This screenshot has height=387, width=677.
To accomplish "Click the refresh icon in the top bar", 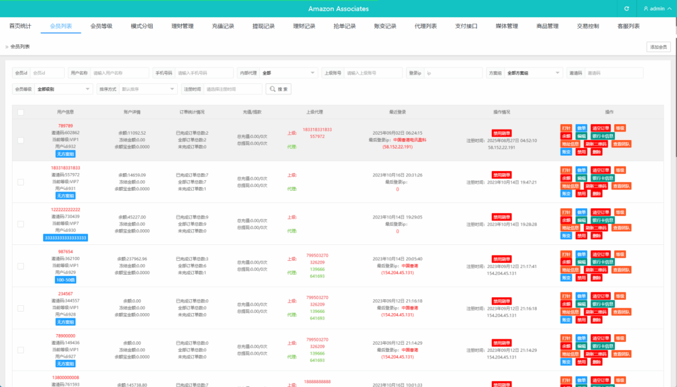I will click(x=627, y=9).
